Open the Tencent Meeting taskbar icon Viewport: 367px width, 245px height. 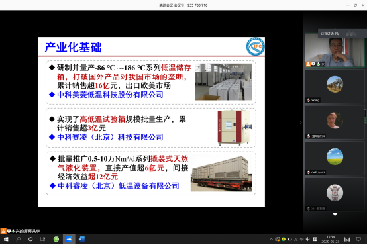pyautogui.click(x=69, y=240)
